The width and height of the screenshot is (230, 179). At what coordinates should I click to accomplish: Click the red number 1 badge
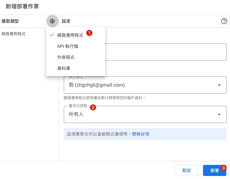tap(89, 32)
